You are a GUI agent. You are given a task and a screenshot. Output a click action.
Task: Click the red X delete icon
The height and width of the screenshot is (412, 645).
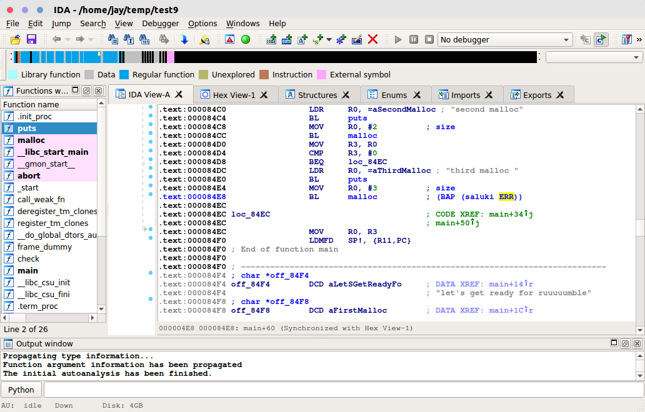(x=373, y=39)
